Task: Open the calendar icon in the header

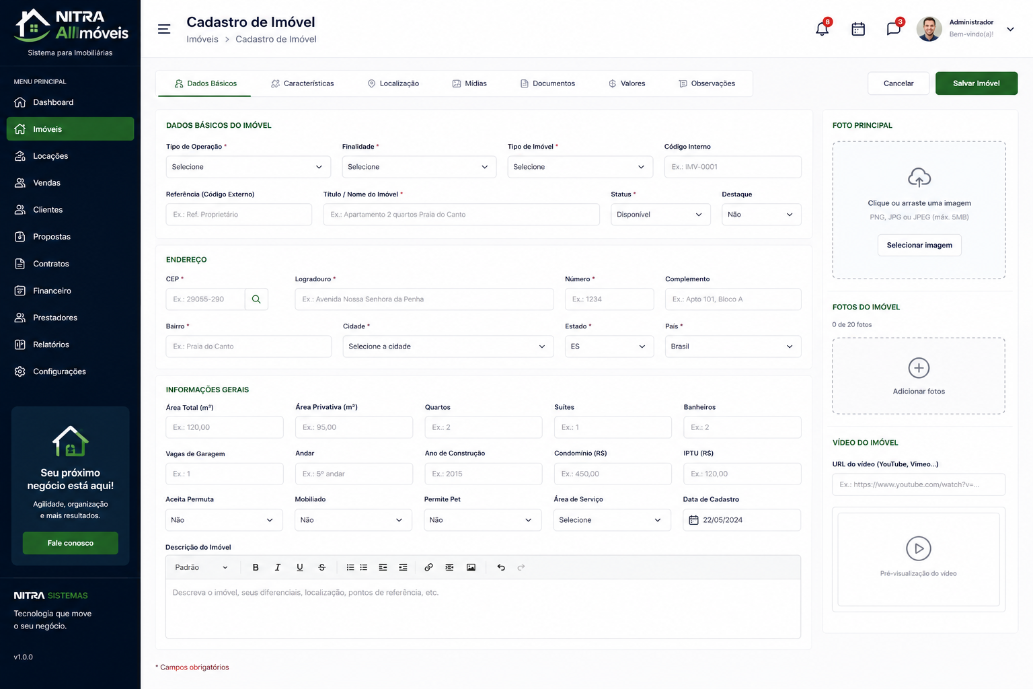Action: click(858, 29)
